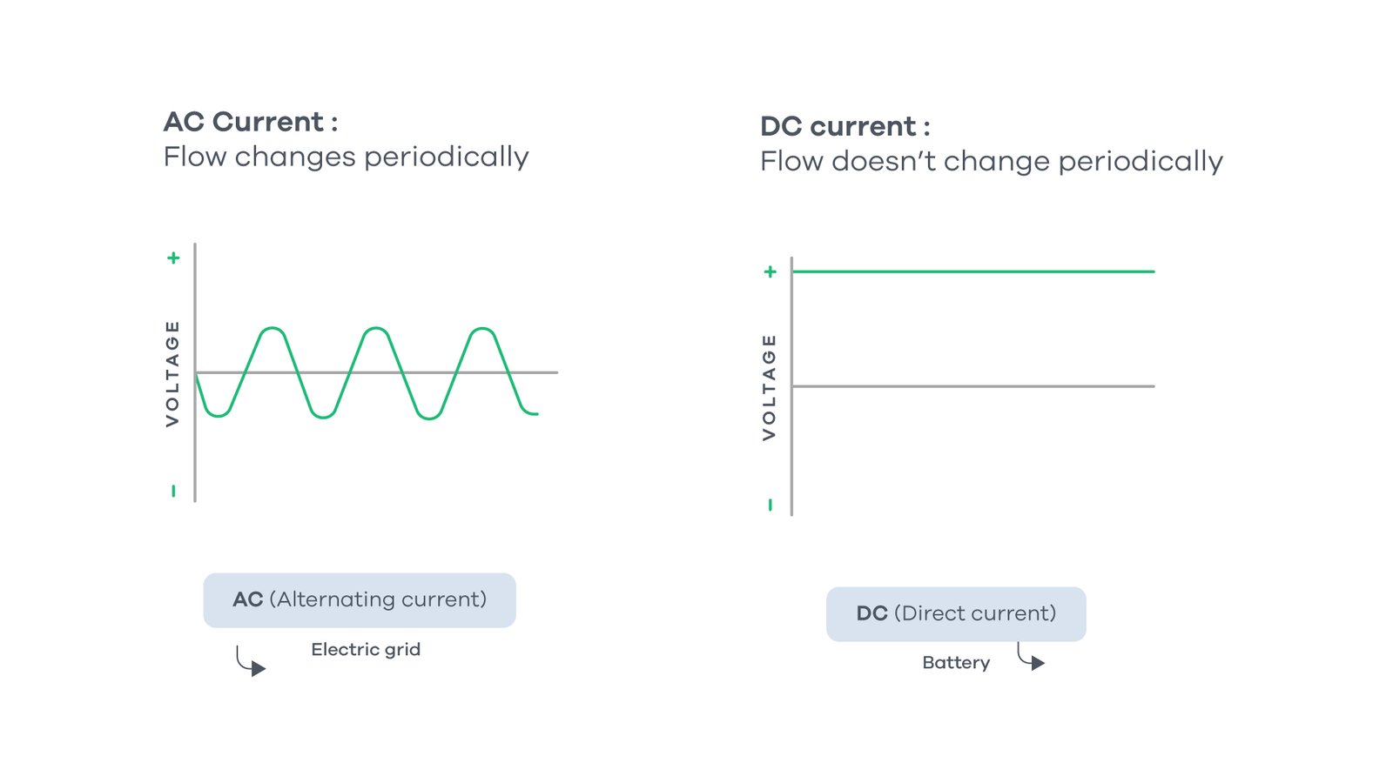Click the gray zero axis line of DC graph
This screenshot has height=783, width=1393.
tap(973, 386)
